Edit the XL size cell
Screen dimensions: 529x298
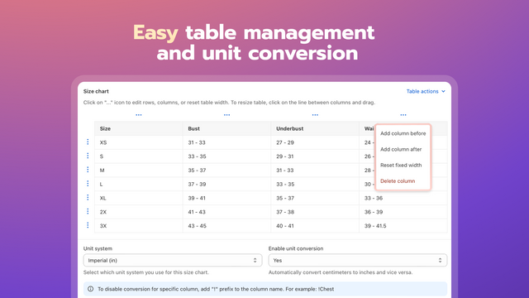point(139,198)
